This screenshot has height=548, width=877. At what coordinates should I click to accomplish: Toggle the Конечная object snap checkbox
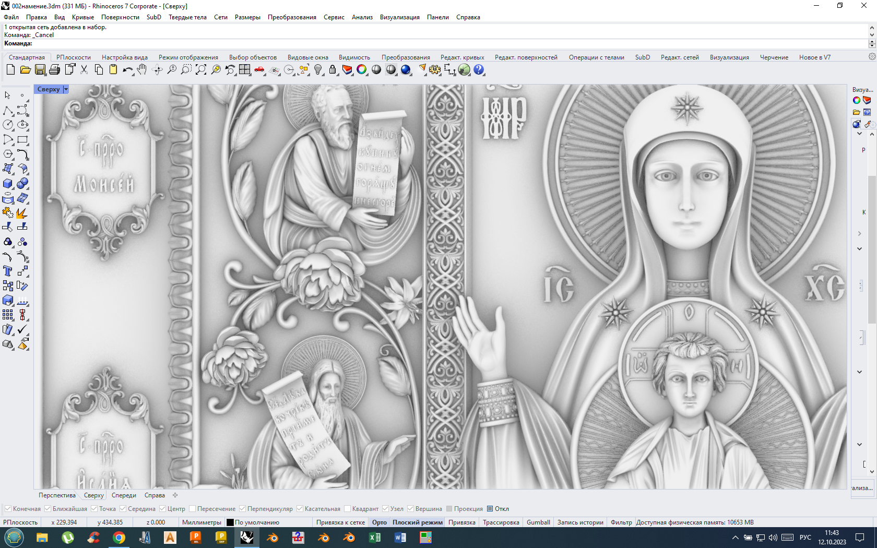click(8, 509)
